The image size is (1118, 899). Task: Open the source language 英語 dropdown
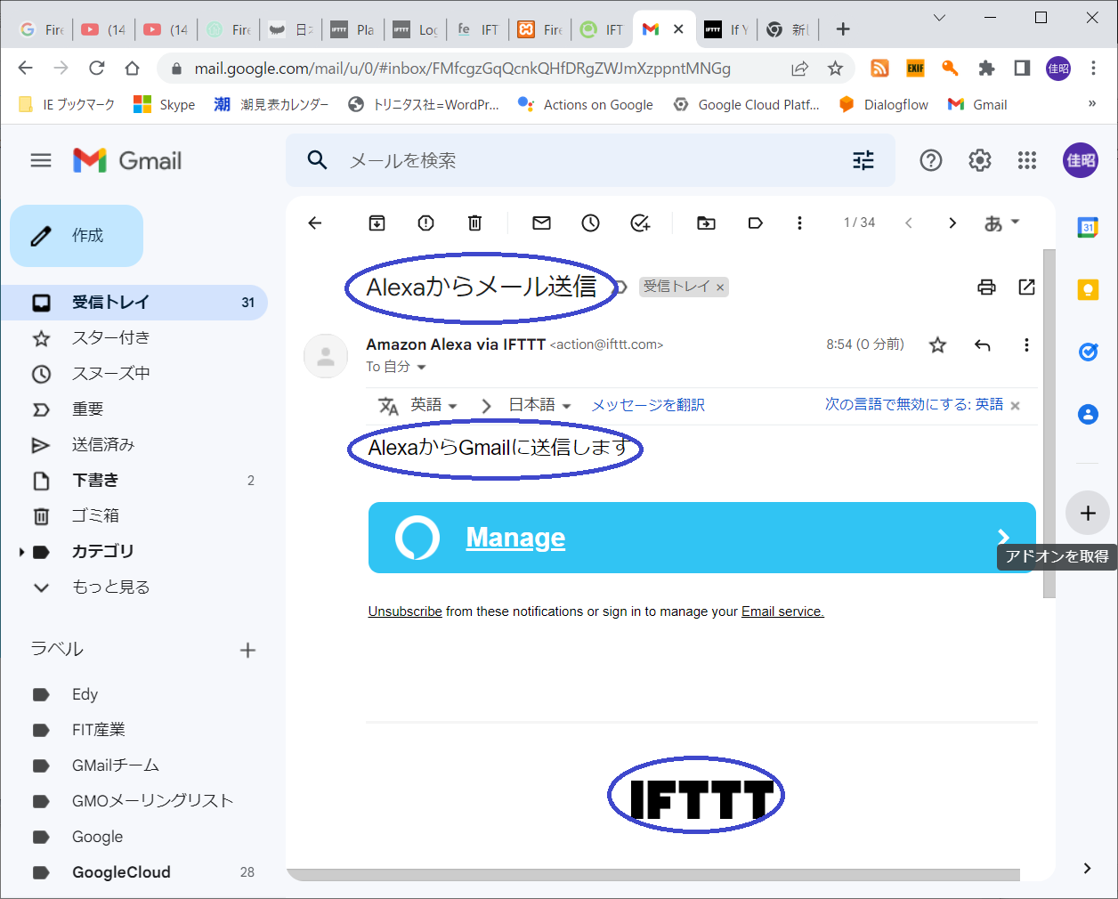click(x=434, y=405)
